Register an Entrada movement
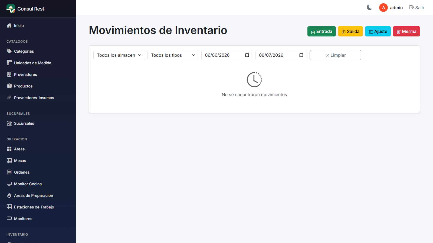Screen dimensions: 433x243 [x=322, y=31]
